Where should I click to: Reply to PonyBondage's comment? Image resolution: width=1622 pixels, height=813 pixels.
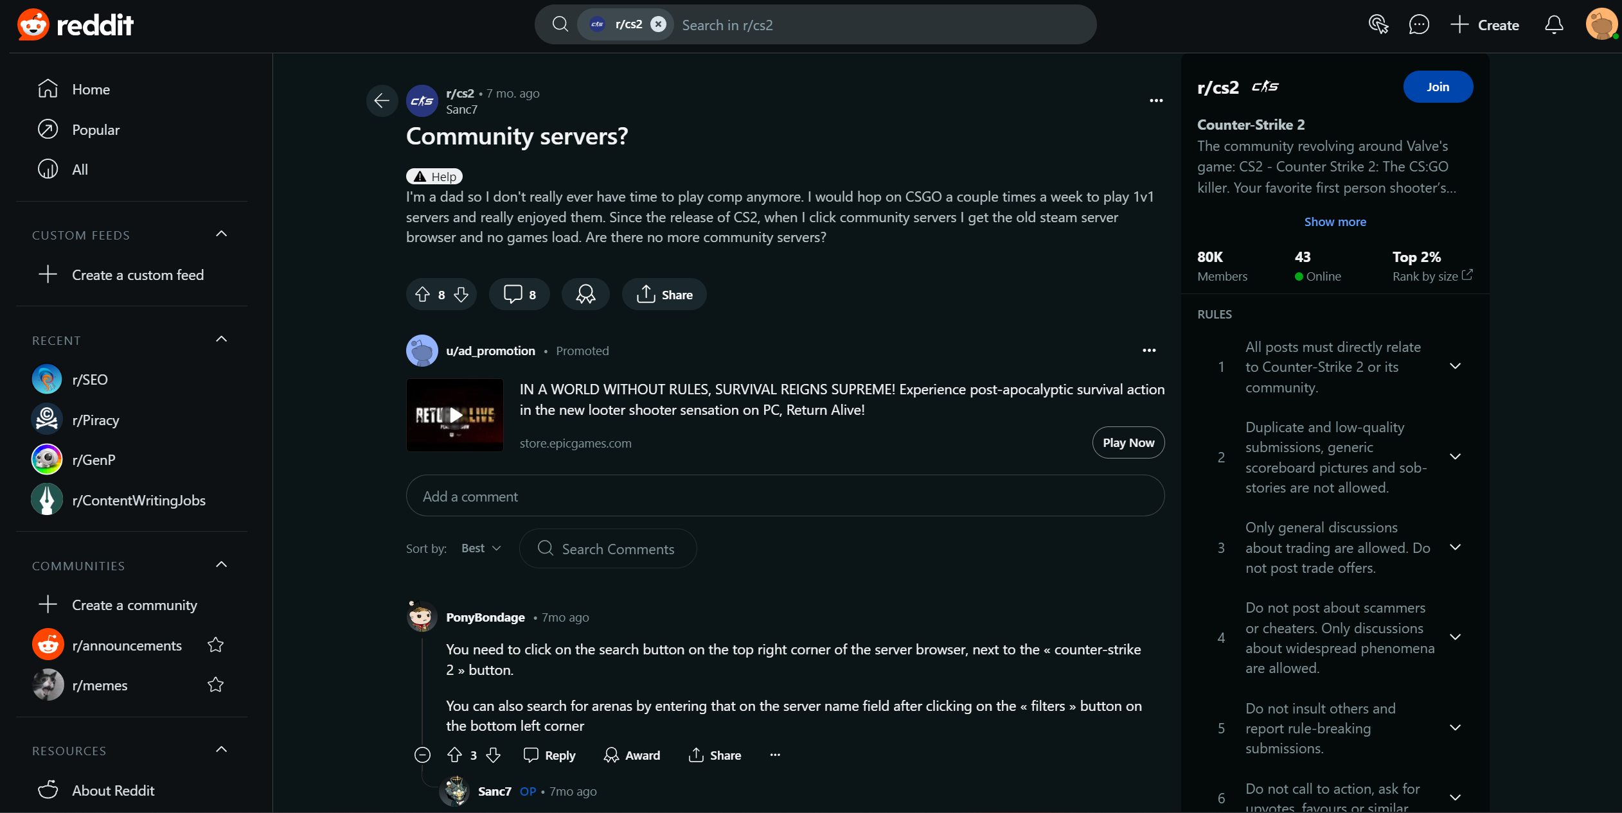point(549,755)
